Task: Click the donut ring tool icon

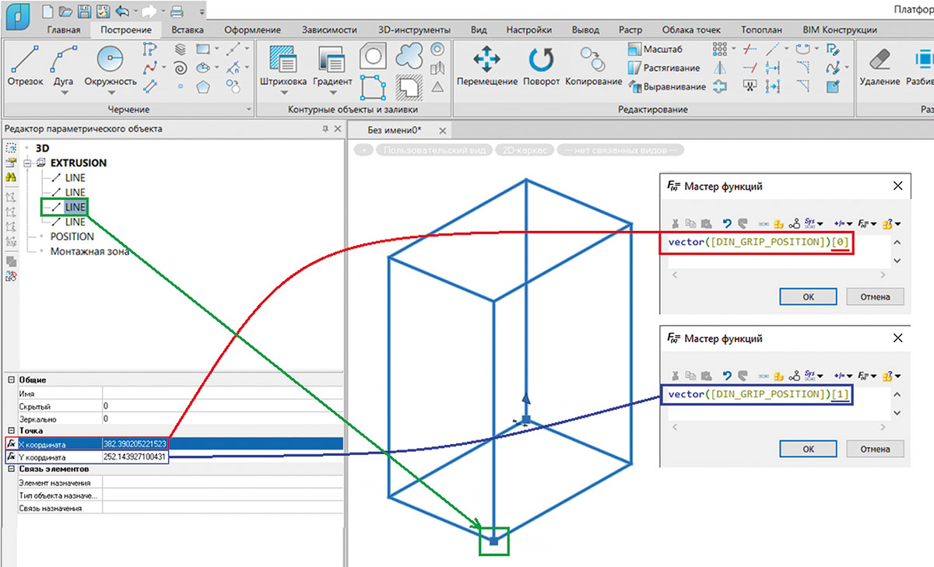Action: click(x=437, y=49)
